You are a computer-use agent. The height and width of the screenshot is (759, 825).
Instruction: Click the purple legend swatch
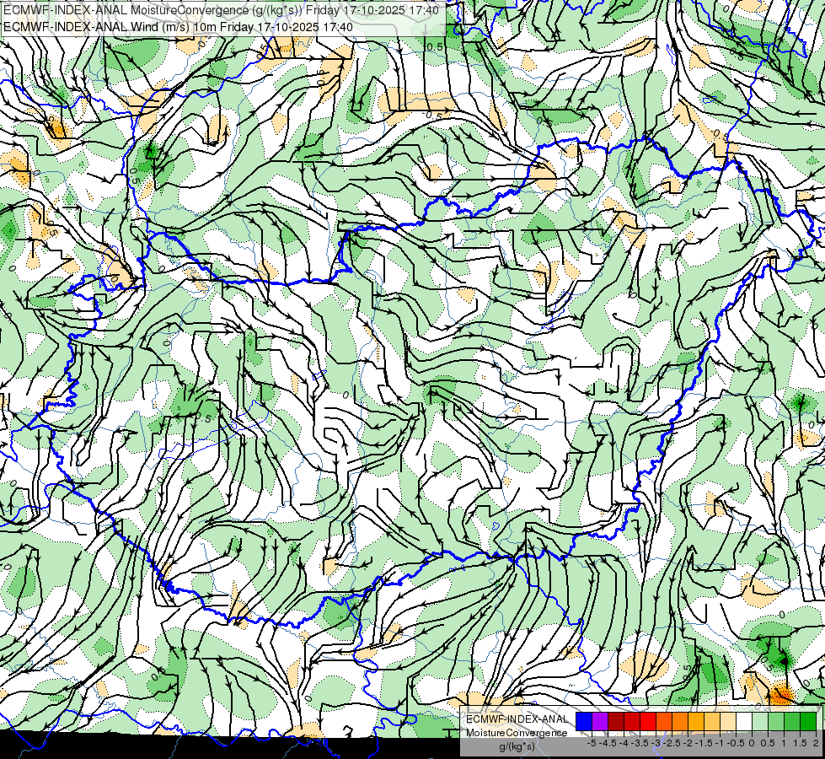[600, 722]
